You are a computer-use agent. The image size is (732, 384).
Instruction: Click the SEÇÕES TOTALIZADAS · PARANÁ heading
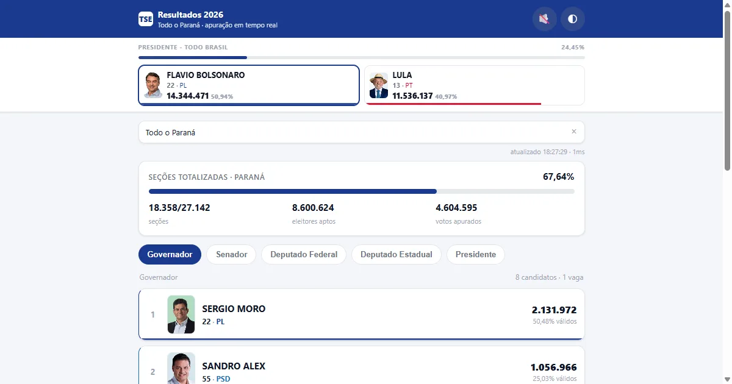click(207, 177)
